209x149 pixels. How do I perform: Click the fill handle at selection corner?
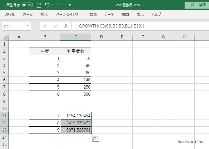coord(91,134)
